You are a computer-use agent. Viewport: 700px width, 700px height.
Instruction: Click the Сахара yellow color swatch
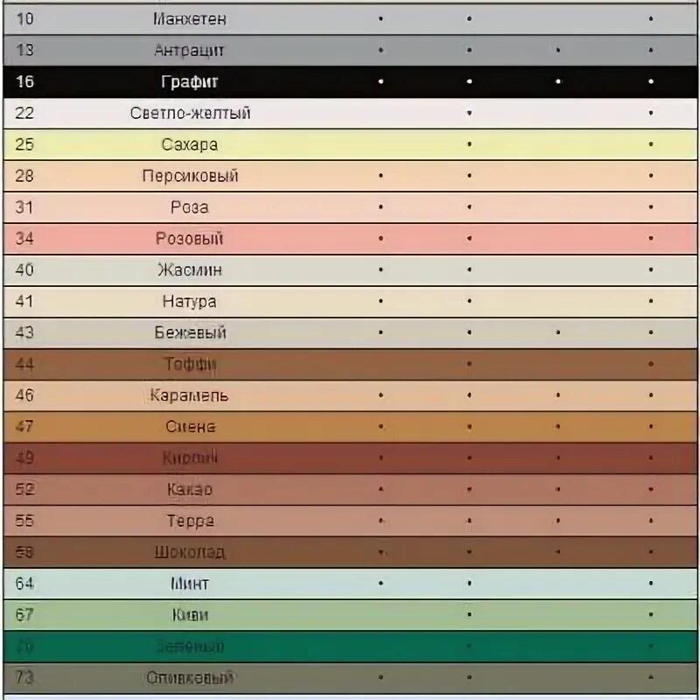(350, 144)
